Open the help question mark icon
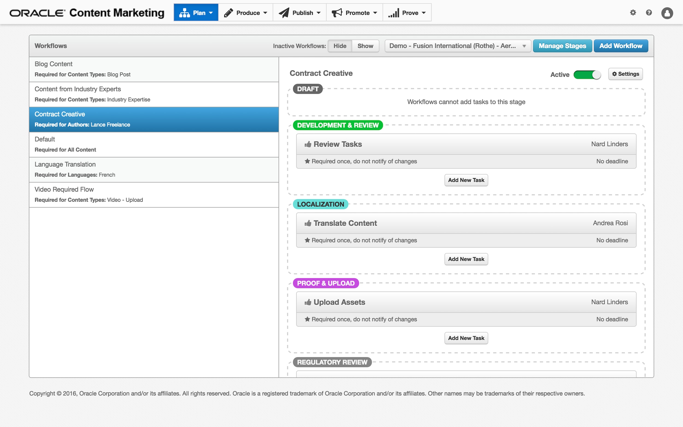The height and width of the screenshot is (427, 683). point(649,13)
